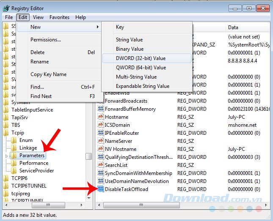This screenshot has width=273, height=221.
Task: Click the tree pane vertical scrollbar thumb
Action: click(88, 156)
